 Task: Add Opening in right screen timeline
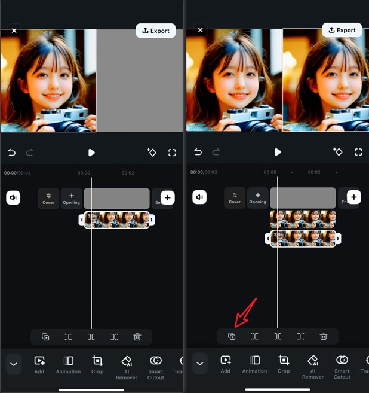tap(258, 198)
